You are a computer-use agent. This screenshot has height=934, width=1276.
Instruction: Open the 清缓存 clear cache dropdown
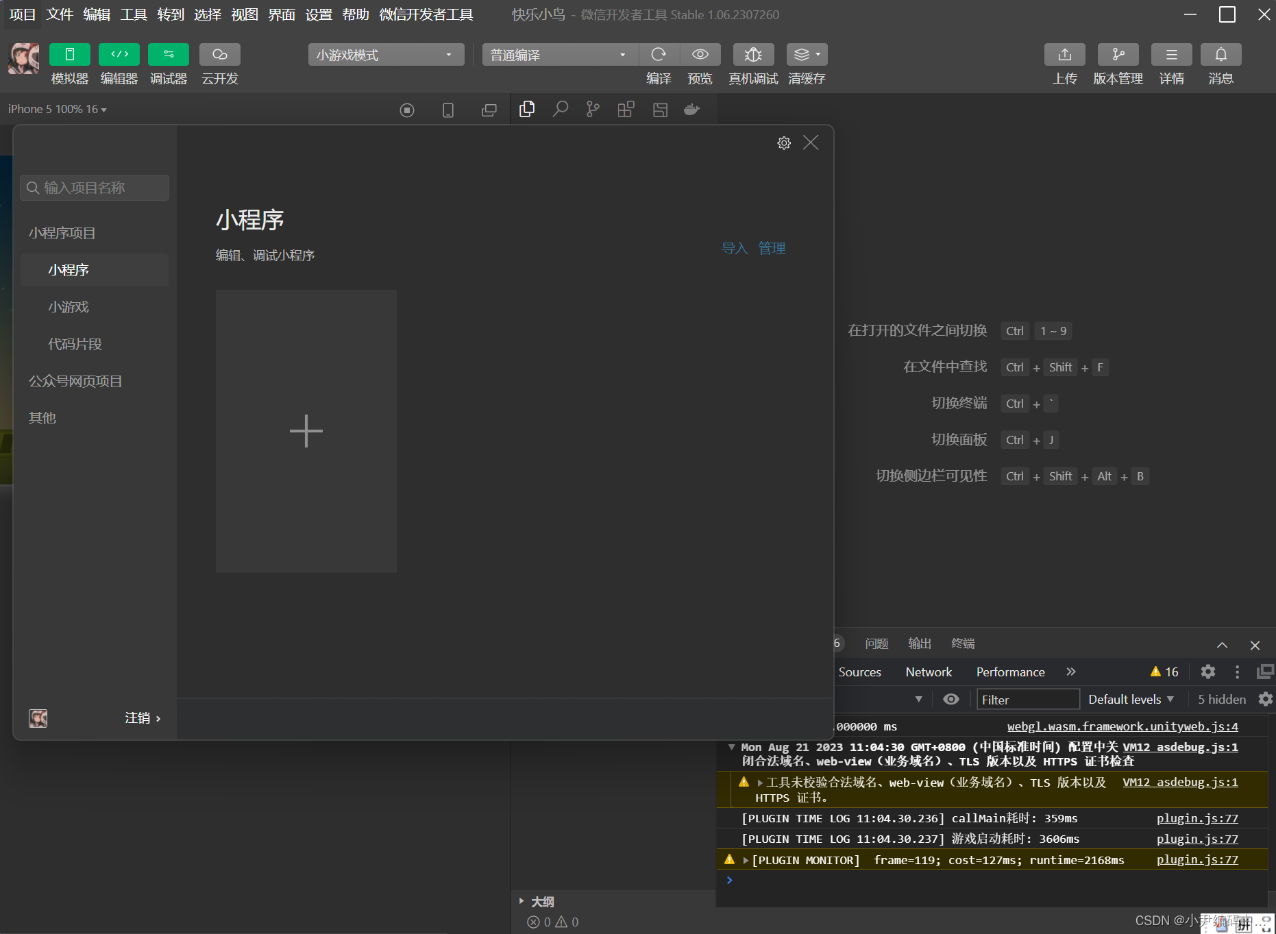click(807, 55)
